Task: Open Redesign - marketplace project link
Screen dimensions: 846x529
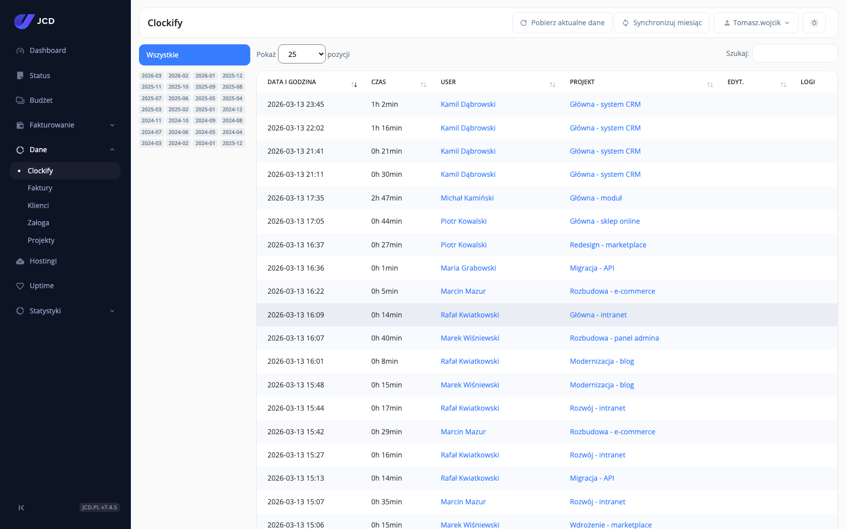Action: click(x=608, y=245)
